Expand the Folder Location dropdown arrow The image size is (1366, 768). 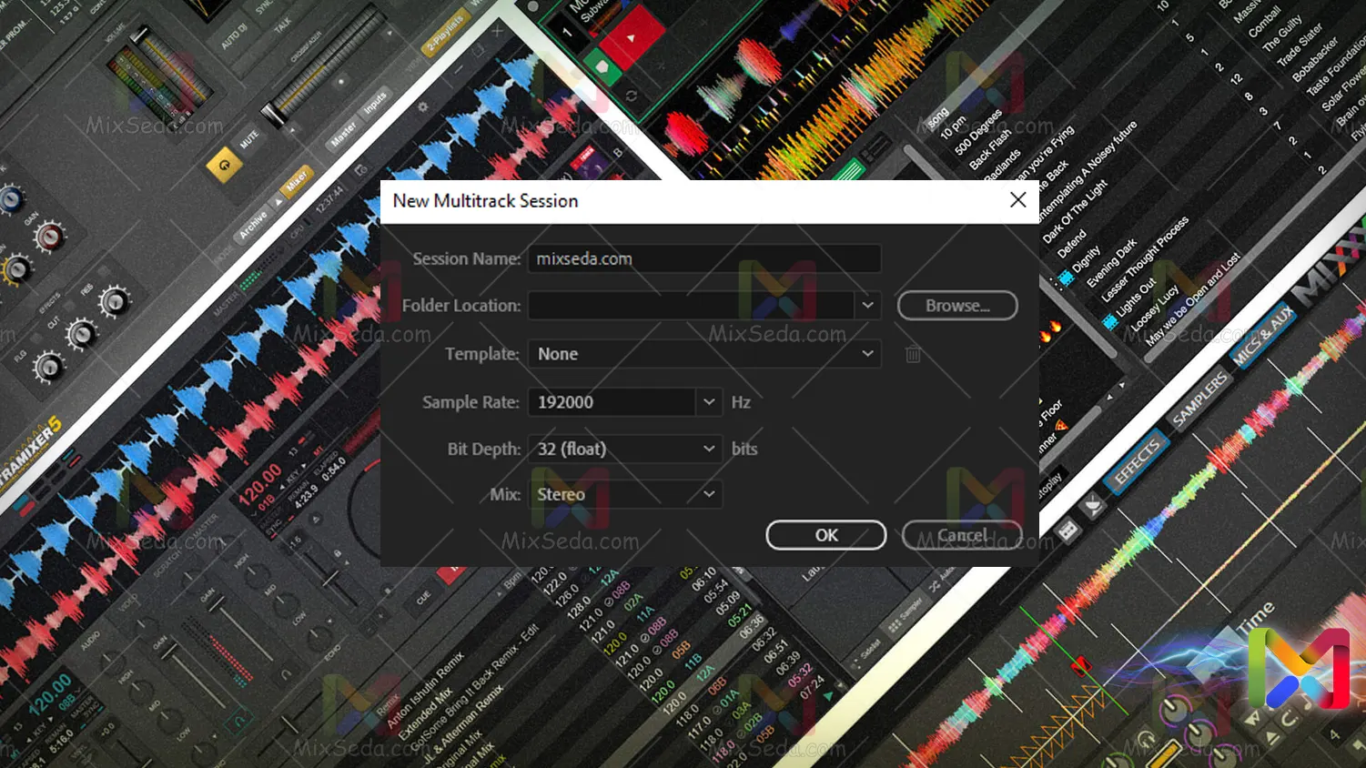tap(867, 306)
